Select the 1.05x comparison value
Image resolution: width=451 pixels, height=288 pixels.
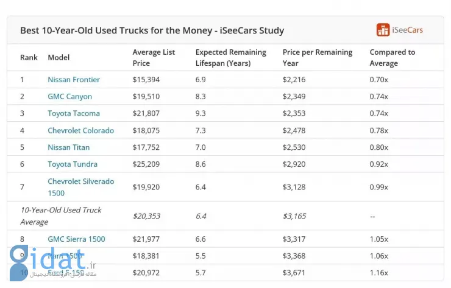[379, 239]
